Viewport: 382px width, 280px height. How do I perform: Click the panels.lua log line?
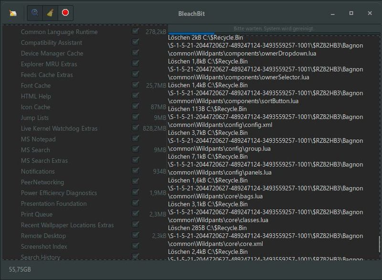[220, 173]
